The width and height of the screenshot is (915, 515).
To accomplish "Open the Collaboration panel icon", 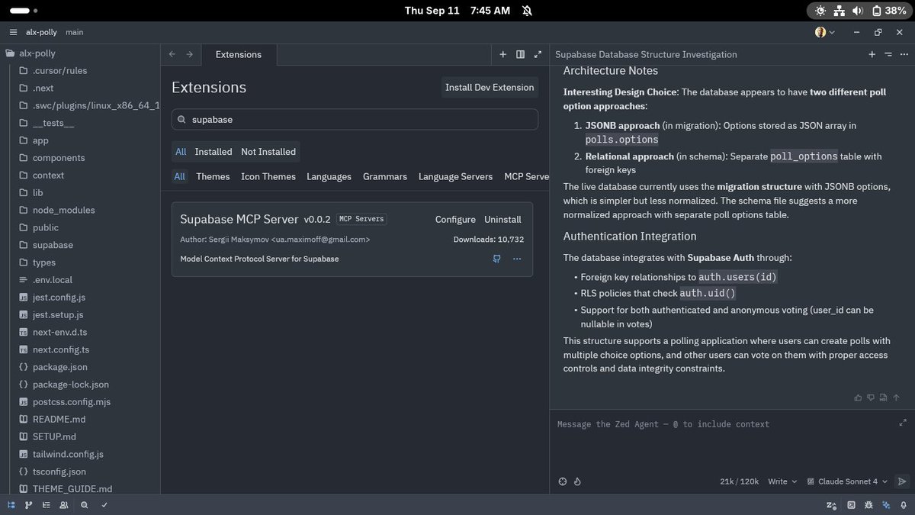I will pyautogui.click(x=64, y=505).
